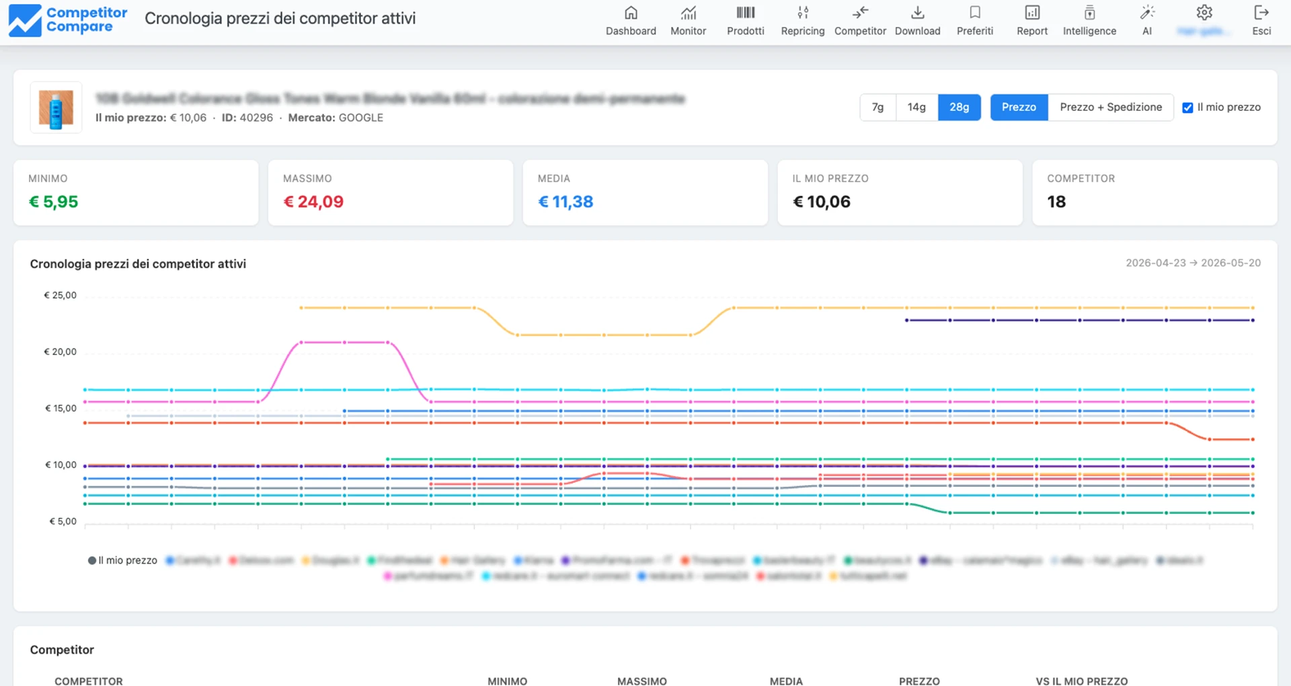Open Preferiti bookmarks
This screenshot has height=686, width=1291.
click(x=975, y=21)
